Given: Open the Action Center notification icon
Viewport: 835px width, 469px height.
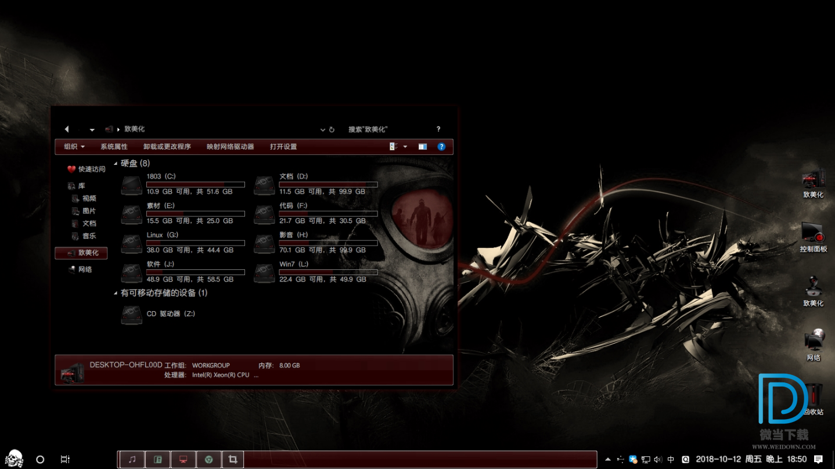Looking at the screenshot, I should [818, 459].
